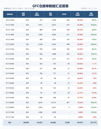The image size is (101, 129).
Task: Click the report title GFC仓接单数据汇总报表
Action: click(50, 6)
